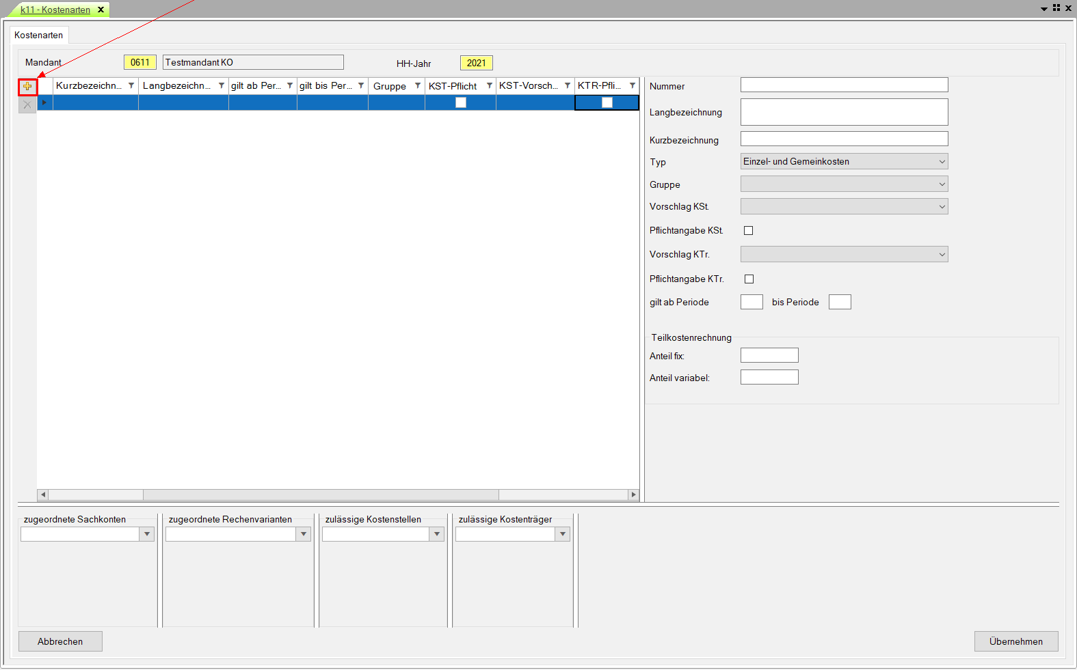Viewport: 1077px width, 670px height.
Task: Click the grid's horizontal scrollbar thumb
Action: pyautogui.click(x=320, y=495)
